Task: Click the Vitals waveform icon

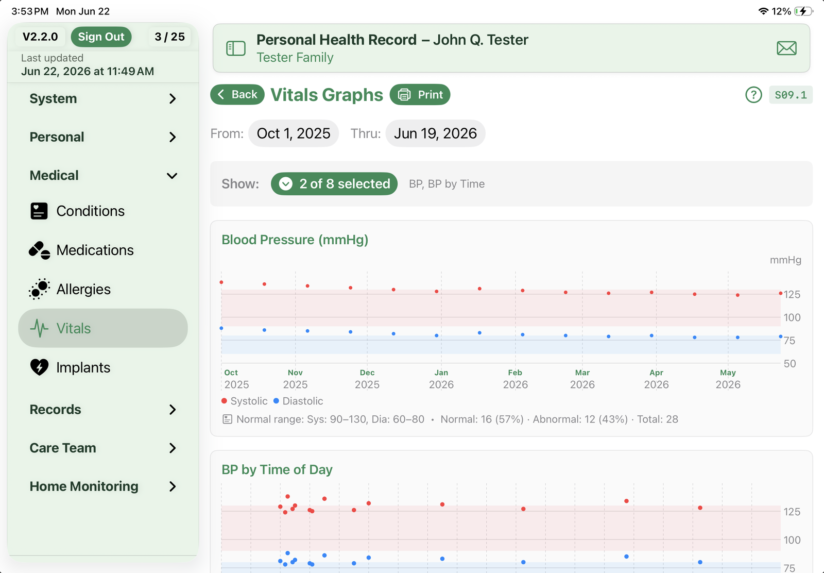Action: (x=39, y=328)
